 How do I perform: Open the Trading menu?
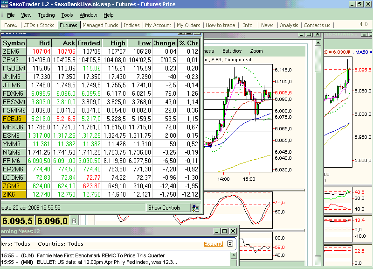point(46,15)
